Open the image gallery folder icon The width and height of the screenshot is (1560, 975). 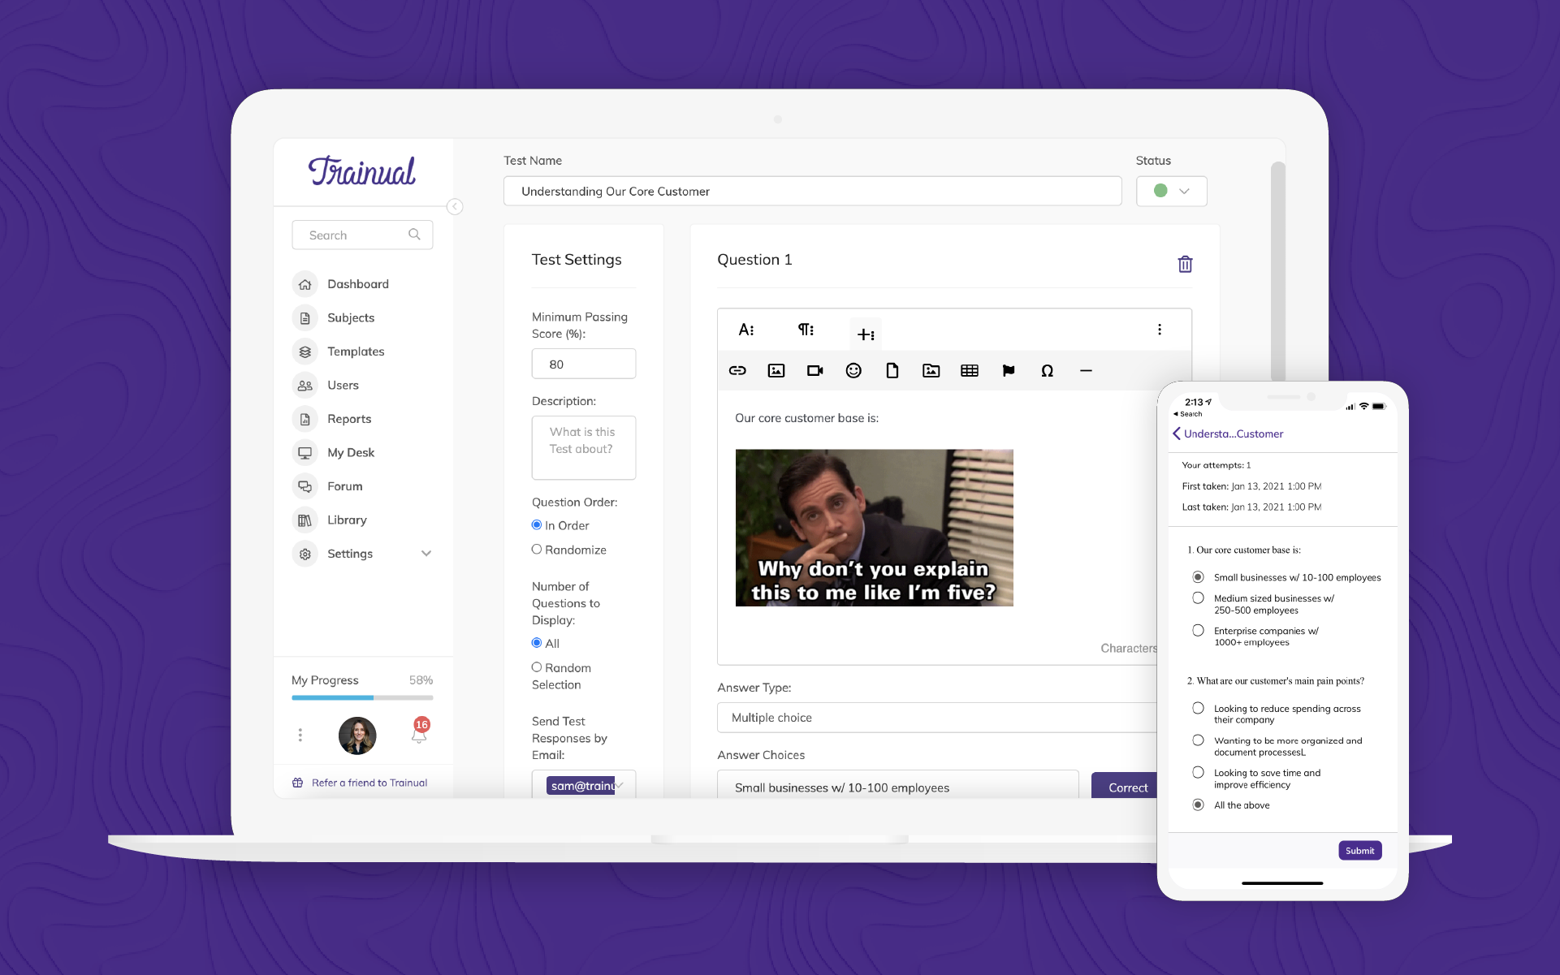click(x=931, y=370)
